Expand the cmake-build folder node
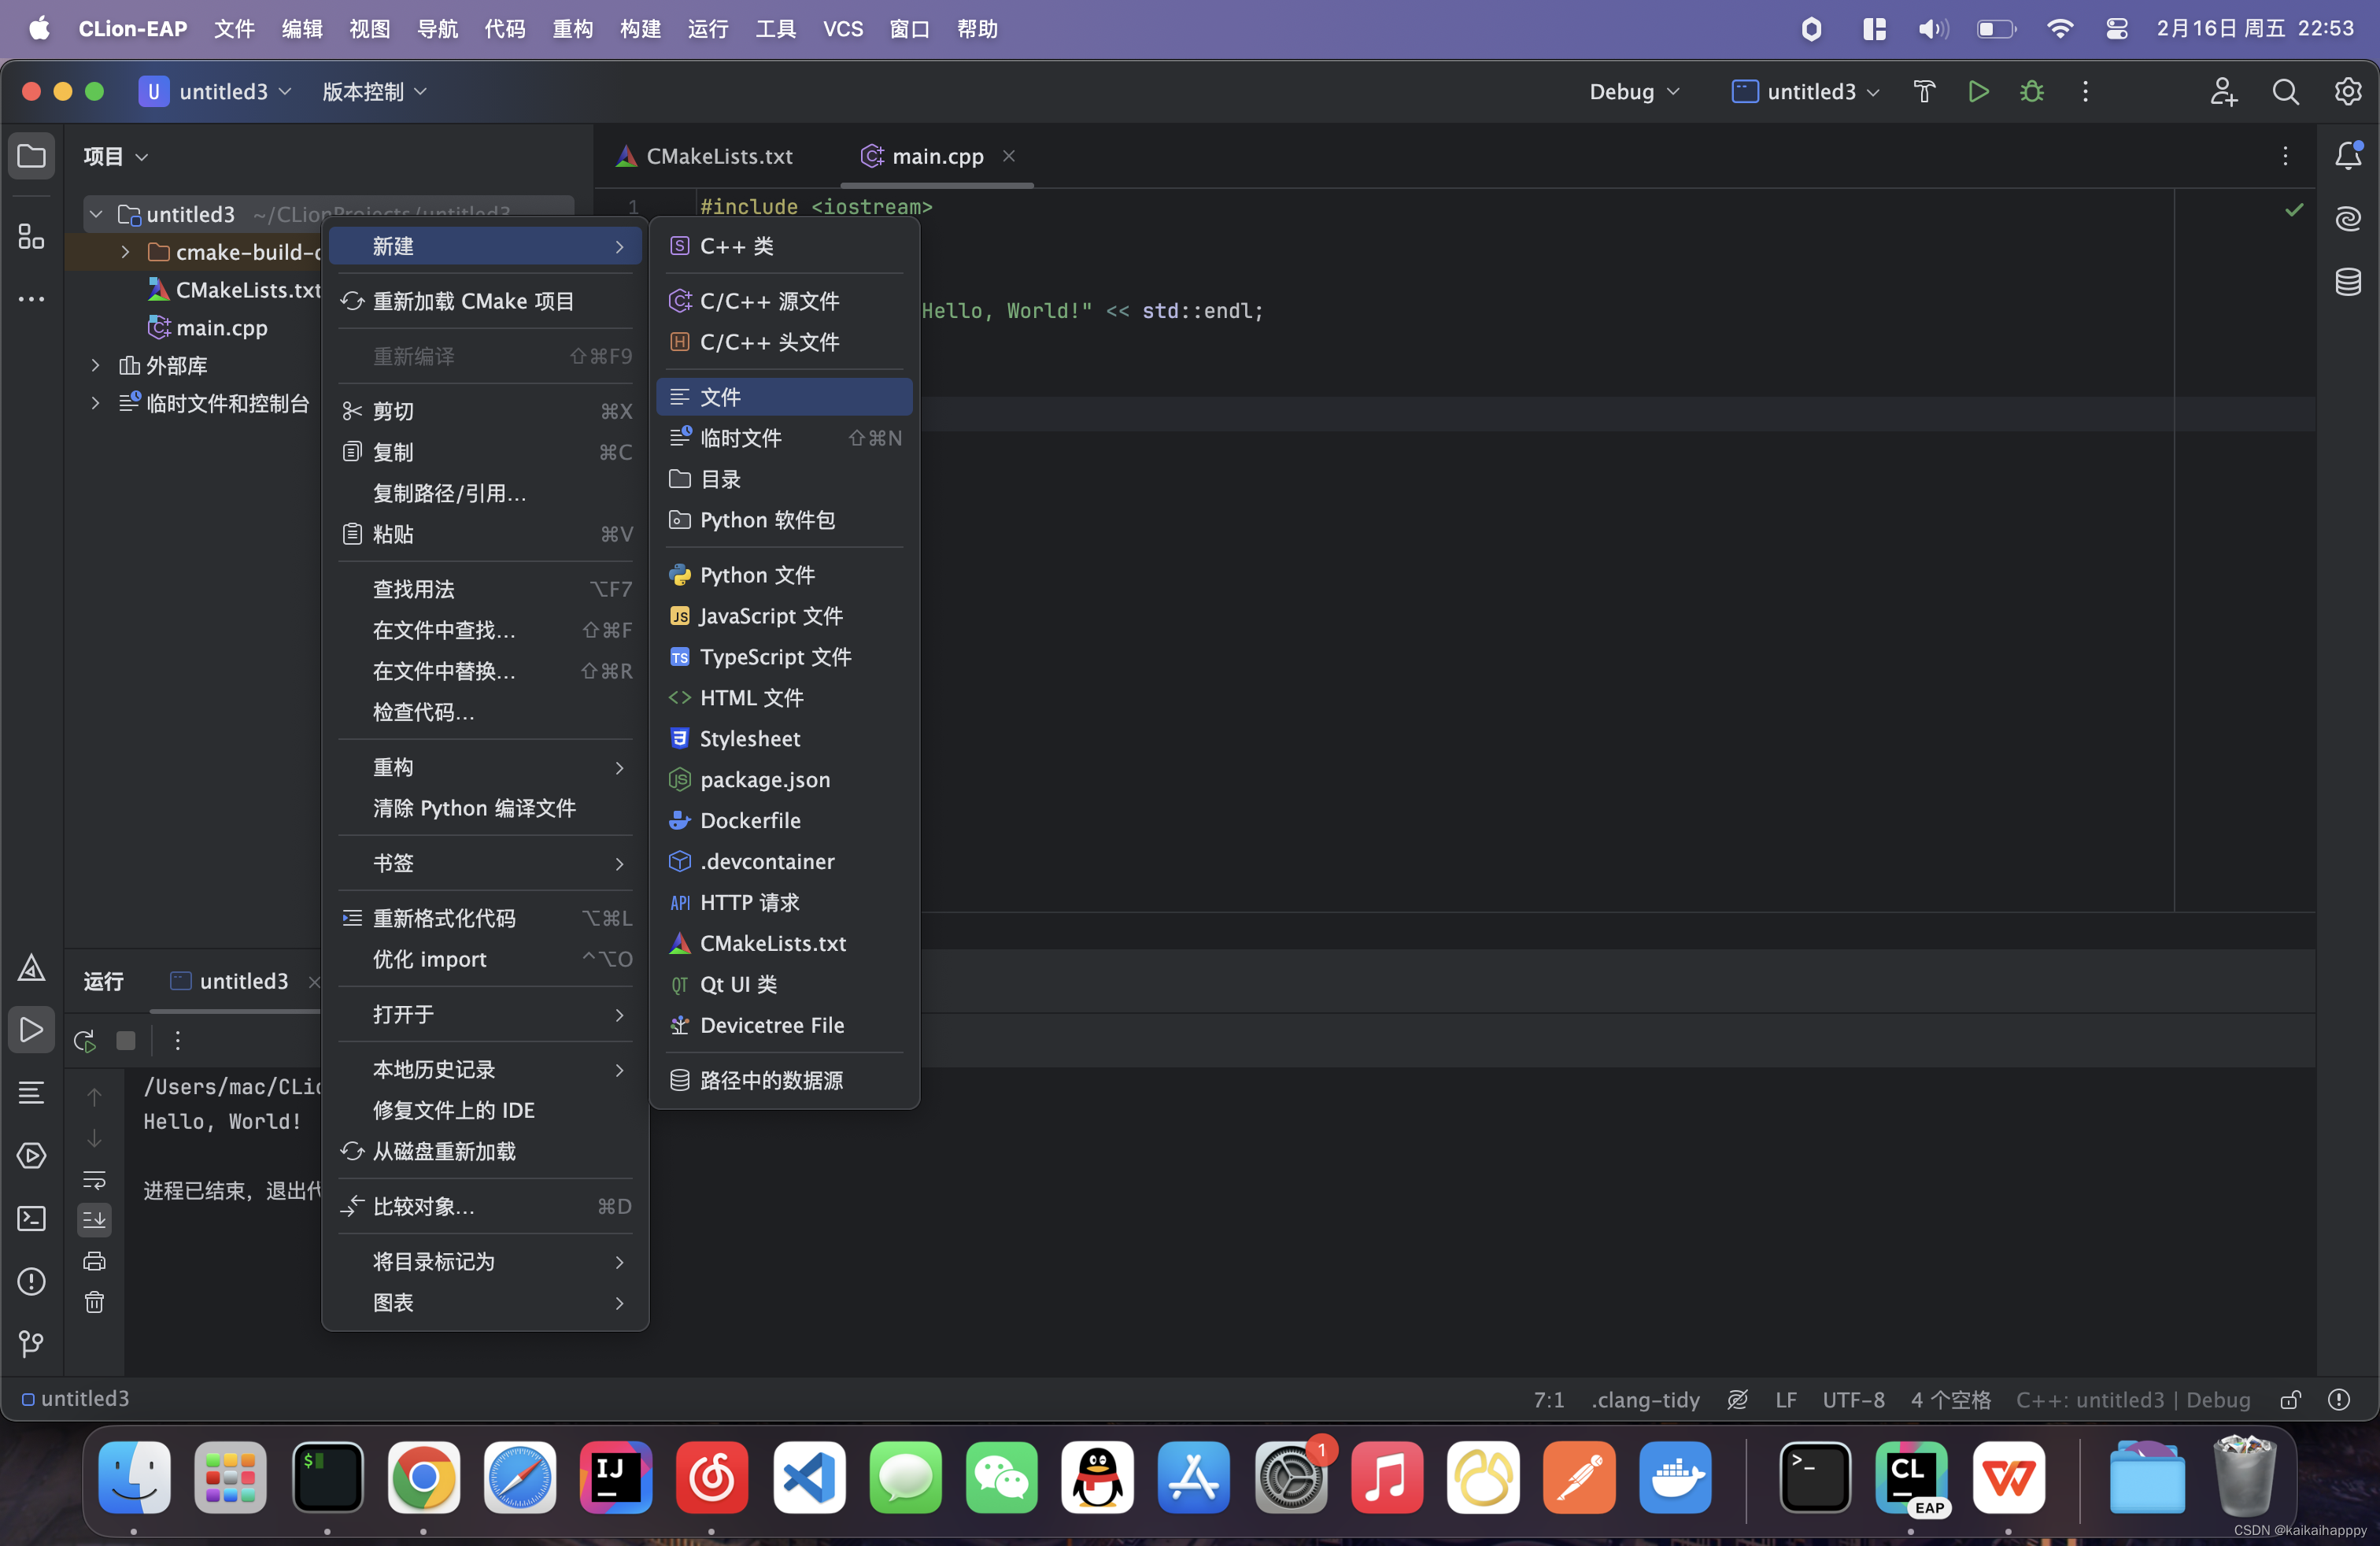The height and width of the screenshot is (1546, 2380). coord(125,252)
